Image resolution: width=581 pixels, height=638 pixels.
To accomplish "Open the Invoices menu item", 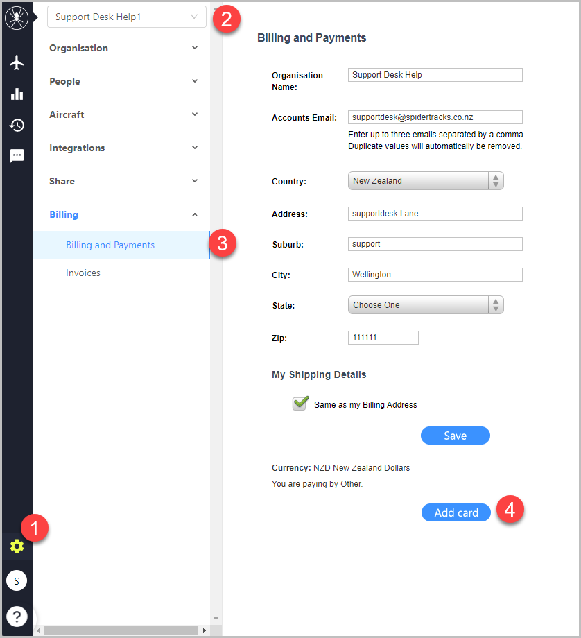I will (x=83, y=273).
